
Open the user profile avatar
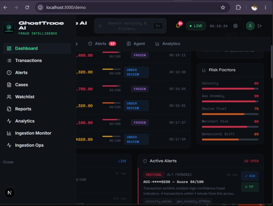(x=250, y=26)
